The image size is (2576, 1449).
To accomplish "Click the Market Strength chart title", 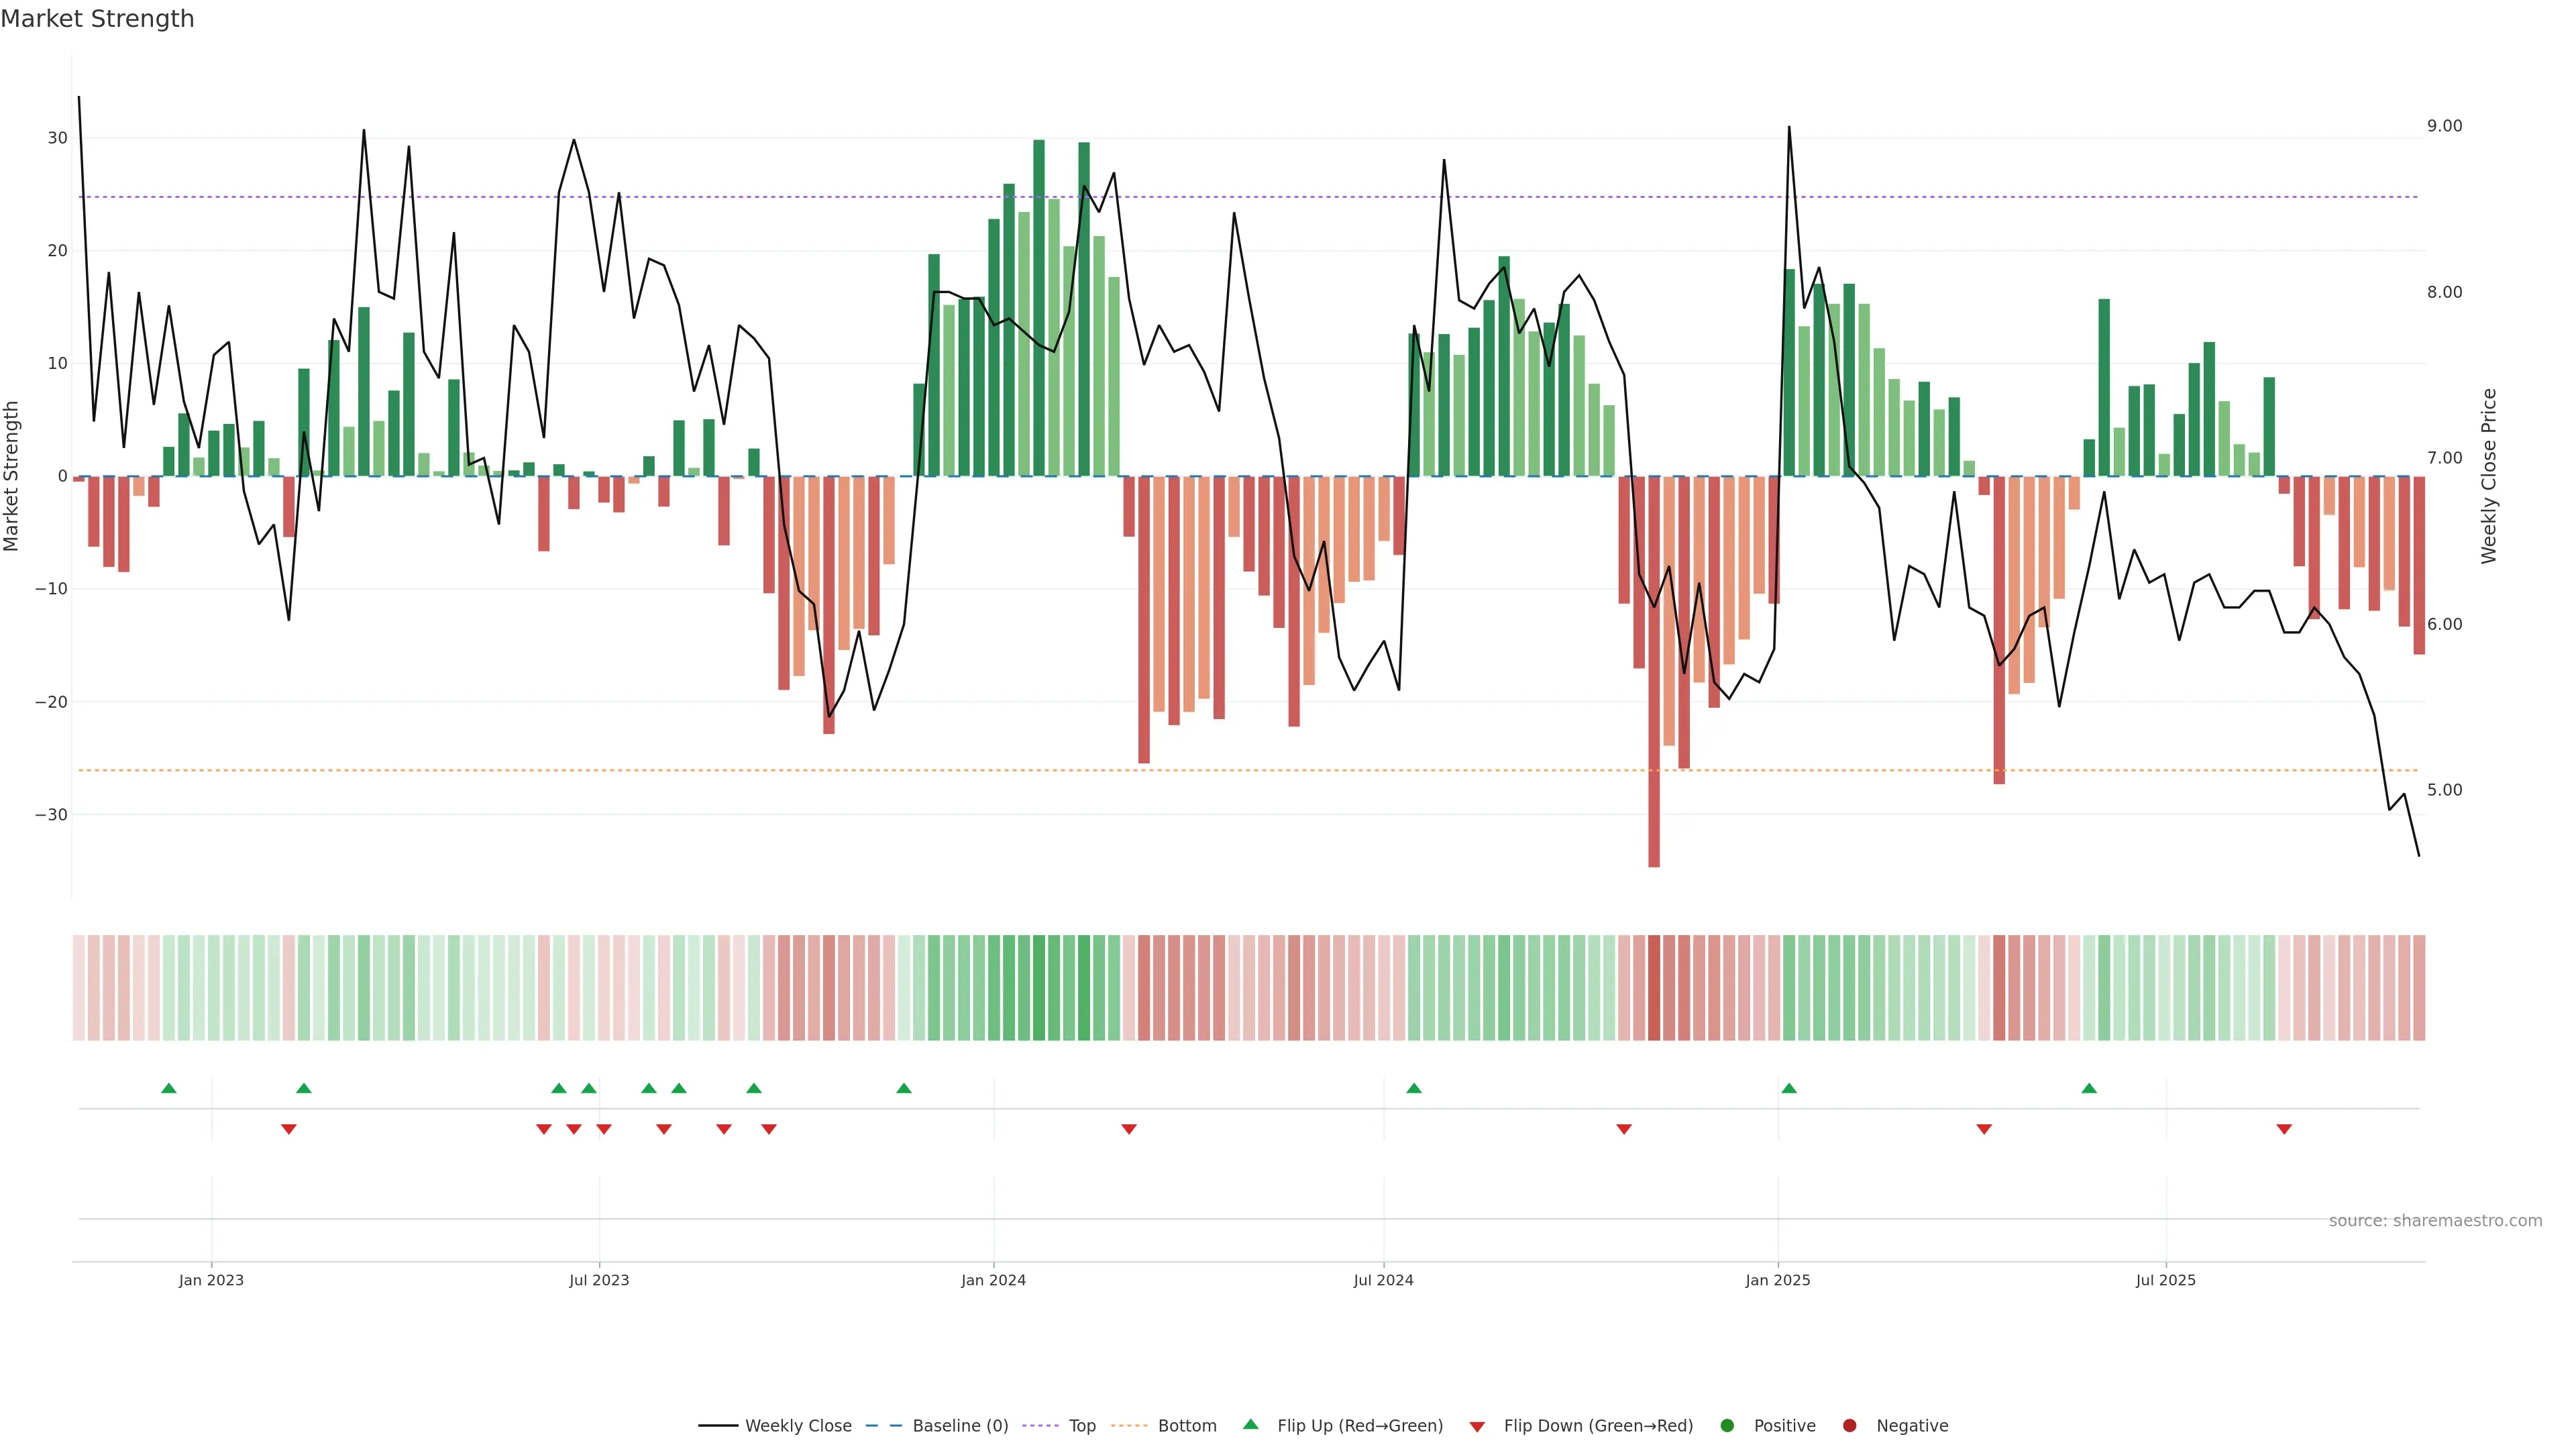I will click(97, 19).
